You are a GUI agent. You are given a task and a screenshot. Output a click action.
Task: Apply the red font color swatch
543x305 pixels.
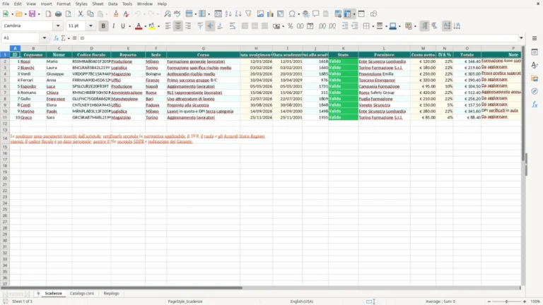tap(139, 26)
